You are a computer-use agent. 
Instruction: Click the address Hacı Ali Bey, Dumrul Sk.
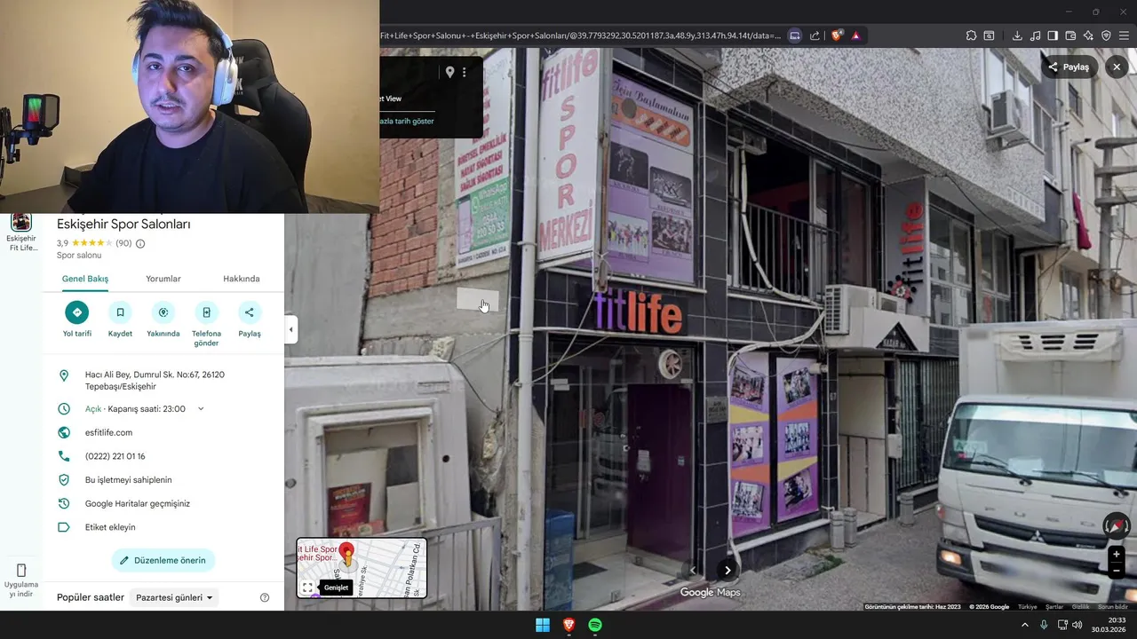click(x=155, y=381)
